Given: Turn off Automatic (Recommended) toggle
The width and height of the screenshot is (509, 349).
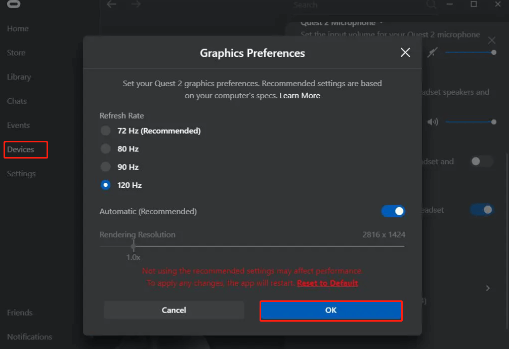Looking at the screenshot, I should click(x=393, y=211).
